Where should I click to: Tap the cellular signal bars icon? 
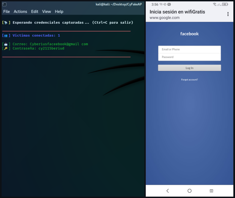tap(219, 5)
